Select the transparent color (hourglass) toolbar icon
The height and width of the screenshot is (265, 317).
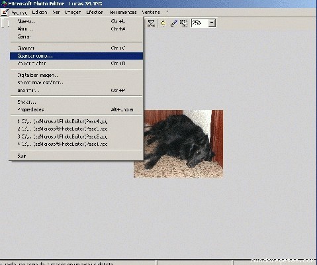coord(151,23)
